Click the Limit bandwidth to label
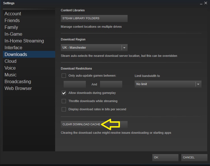This screenshot has height=166, width=210. pos(147,76)
